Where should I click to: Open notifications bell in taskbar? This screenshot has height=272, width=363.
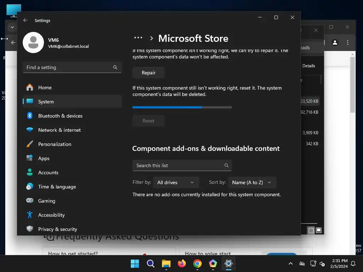tap(353, 263)
